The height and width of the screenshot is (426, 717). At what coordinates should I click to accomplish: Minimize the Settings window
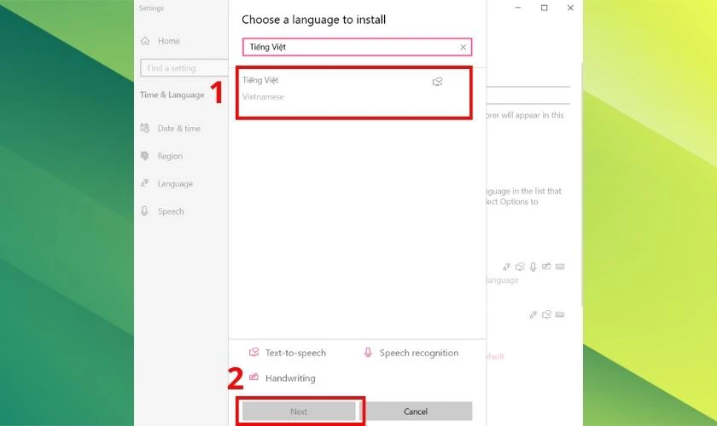click(x=517, y=8)
